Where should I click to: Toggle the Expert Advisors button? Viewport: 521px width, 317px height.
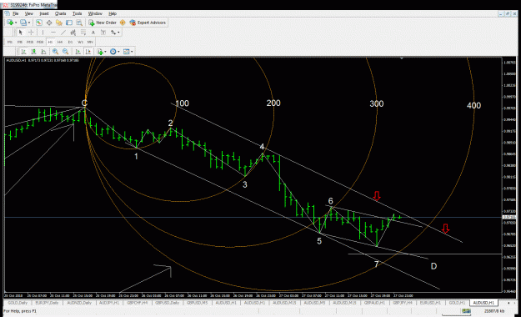(x=148, y=23)
